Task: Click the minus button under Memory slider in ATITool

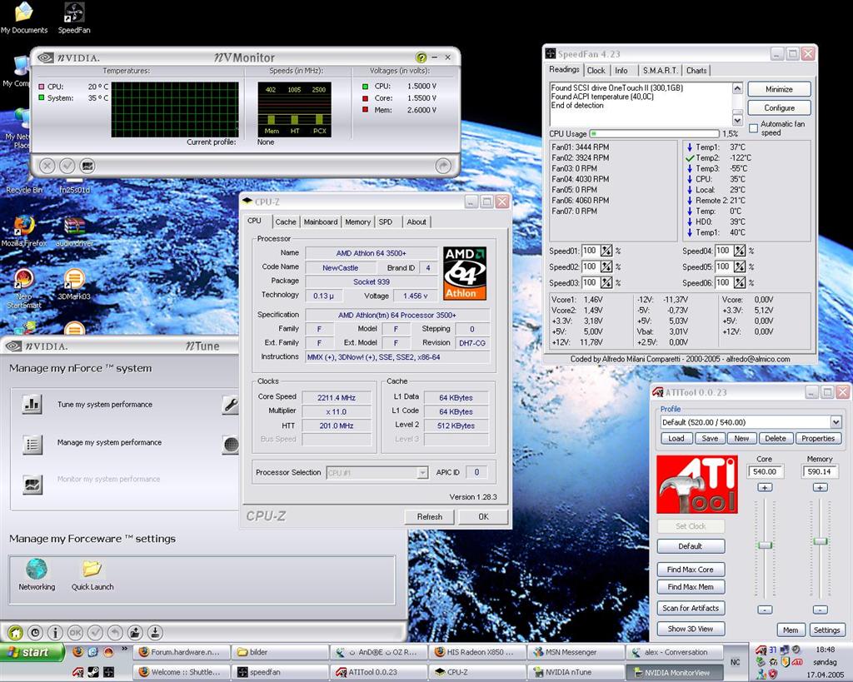Action: 820,610
